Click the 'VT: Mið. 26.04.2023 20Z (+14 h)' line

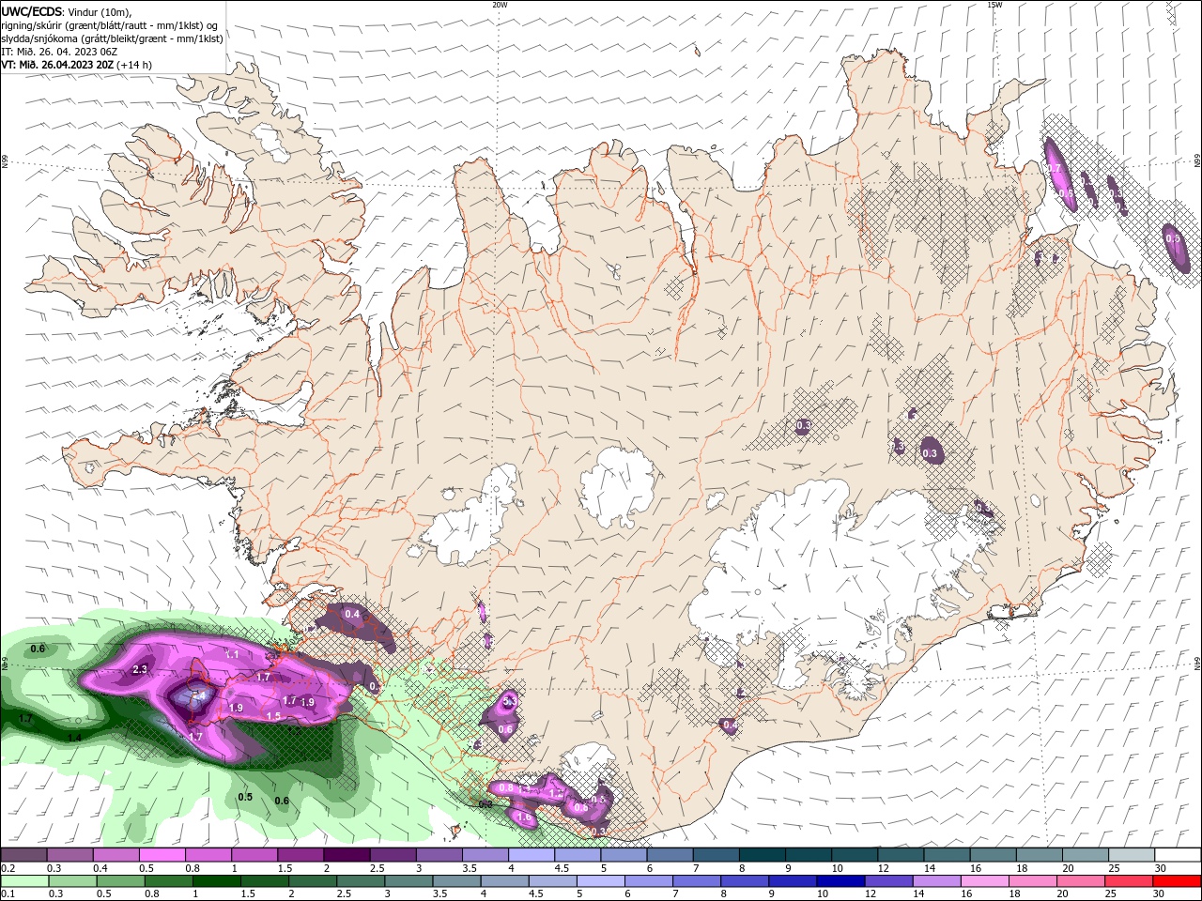point(76,65)
